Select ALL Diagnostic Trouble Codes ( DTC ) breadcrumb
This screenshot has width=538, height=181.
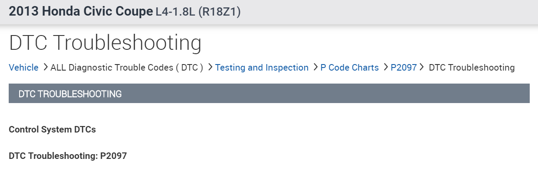[x=127, y=68]
